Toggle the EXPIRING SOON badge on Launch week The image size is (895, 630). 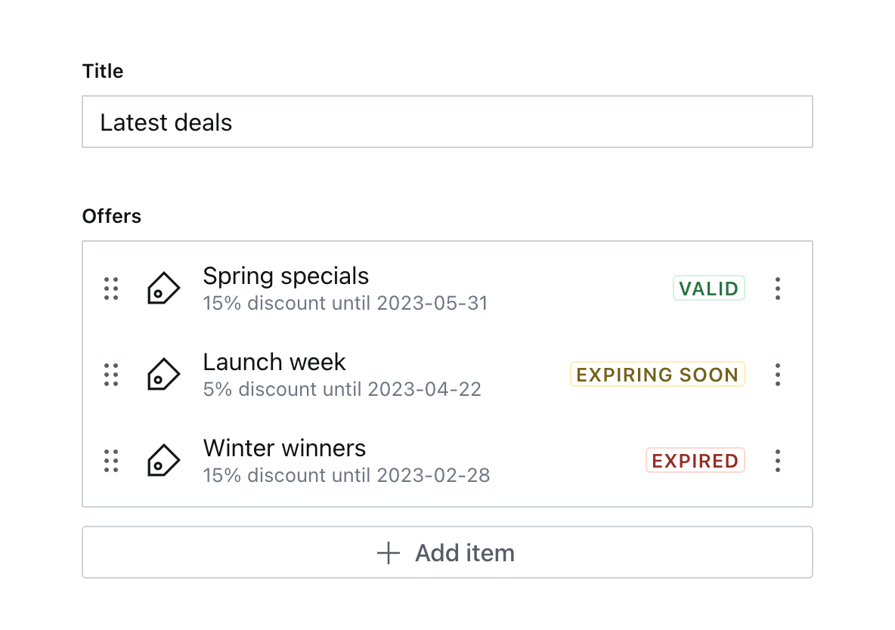click(657, 374)
